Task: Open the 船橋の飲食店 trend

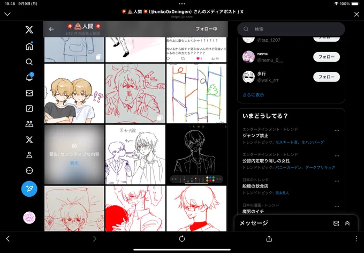Action: pyautogui.click(x=255, y=186)
